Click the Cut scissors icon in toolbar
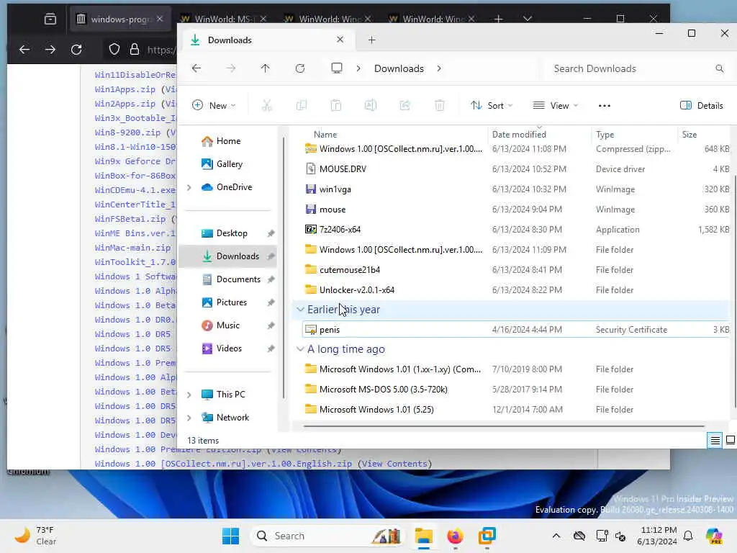 [266, 105]
